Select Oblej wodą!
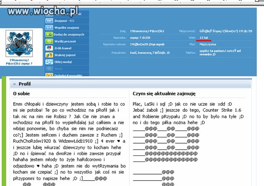 click(63, 62)
